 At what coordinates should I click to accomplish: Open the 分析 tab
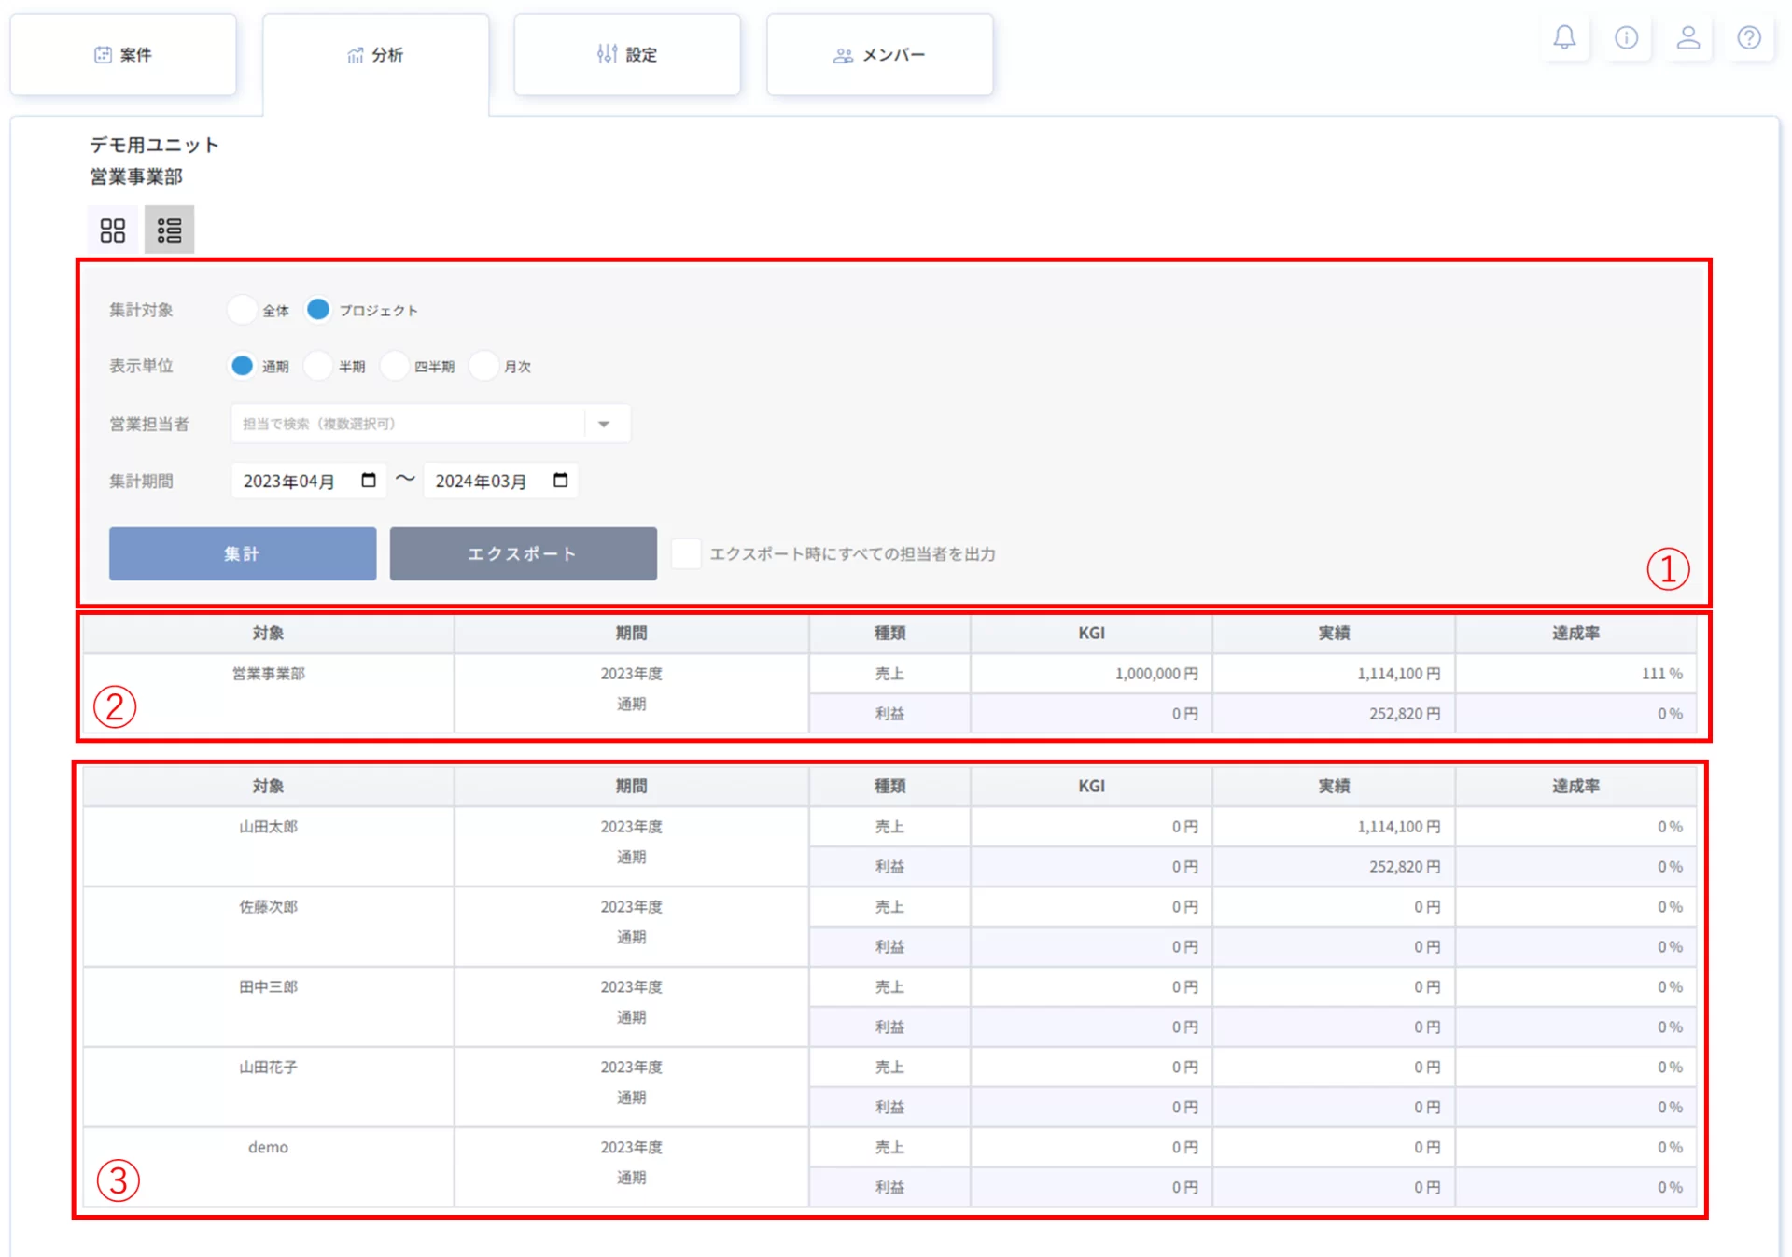375,54
